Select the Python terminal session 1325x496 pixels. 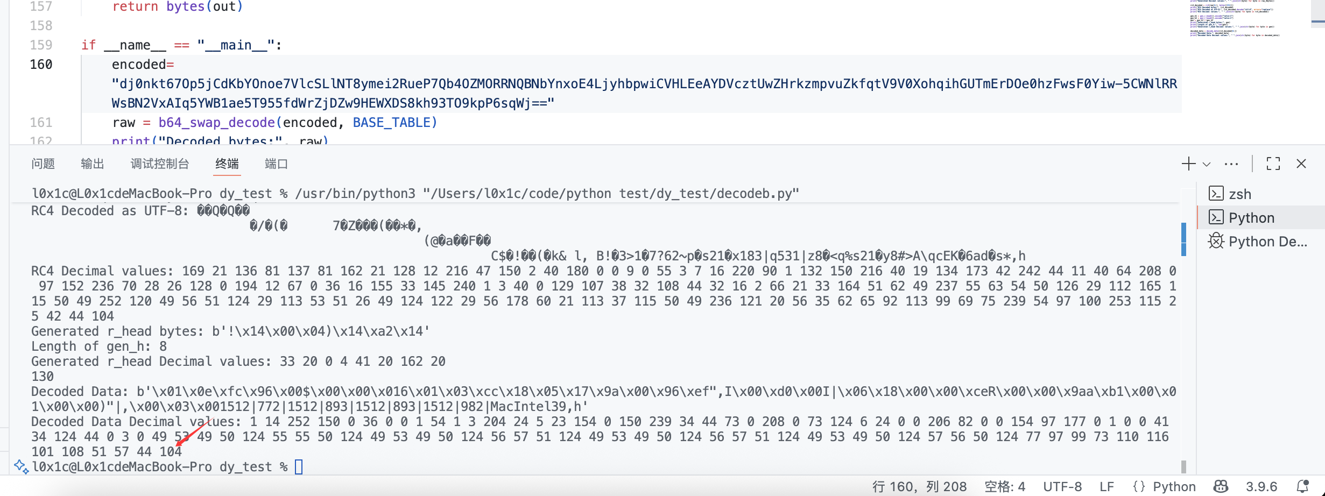point(1251,217)
